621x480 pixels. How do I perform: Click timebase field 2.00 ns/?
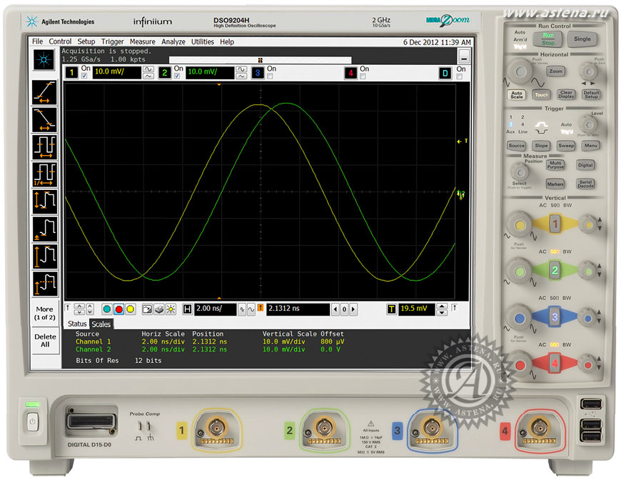coord(215,309)
